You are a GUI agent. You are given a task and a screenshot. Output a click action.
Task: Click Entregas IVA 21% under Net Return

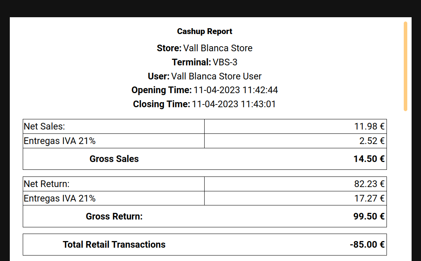60,198
